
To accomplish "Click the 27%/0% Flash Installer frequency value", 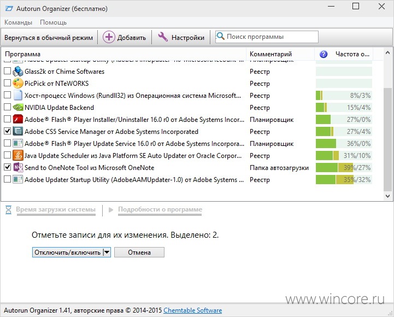I will click(x=359, y=119).
